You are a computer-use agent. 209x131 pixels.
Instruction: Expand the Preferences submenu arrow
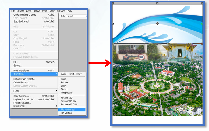[56, 106]
